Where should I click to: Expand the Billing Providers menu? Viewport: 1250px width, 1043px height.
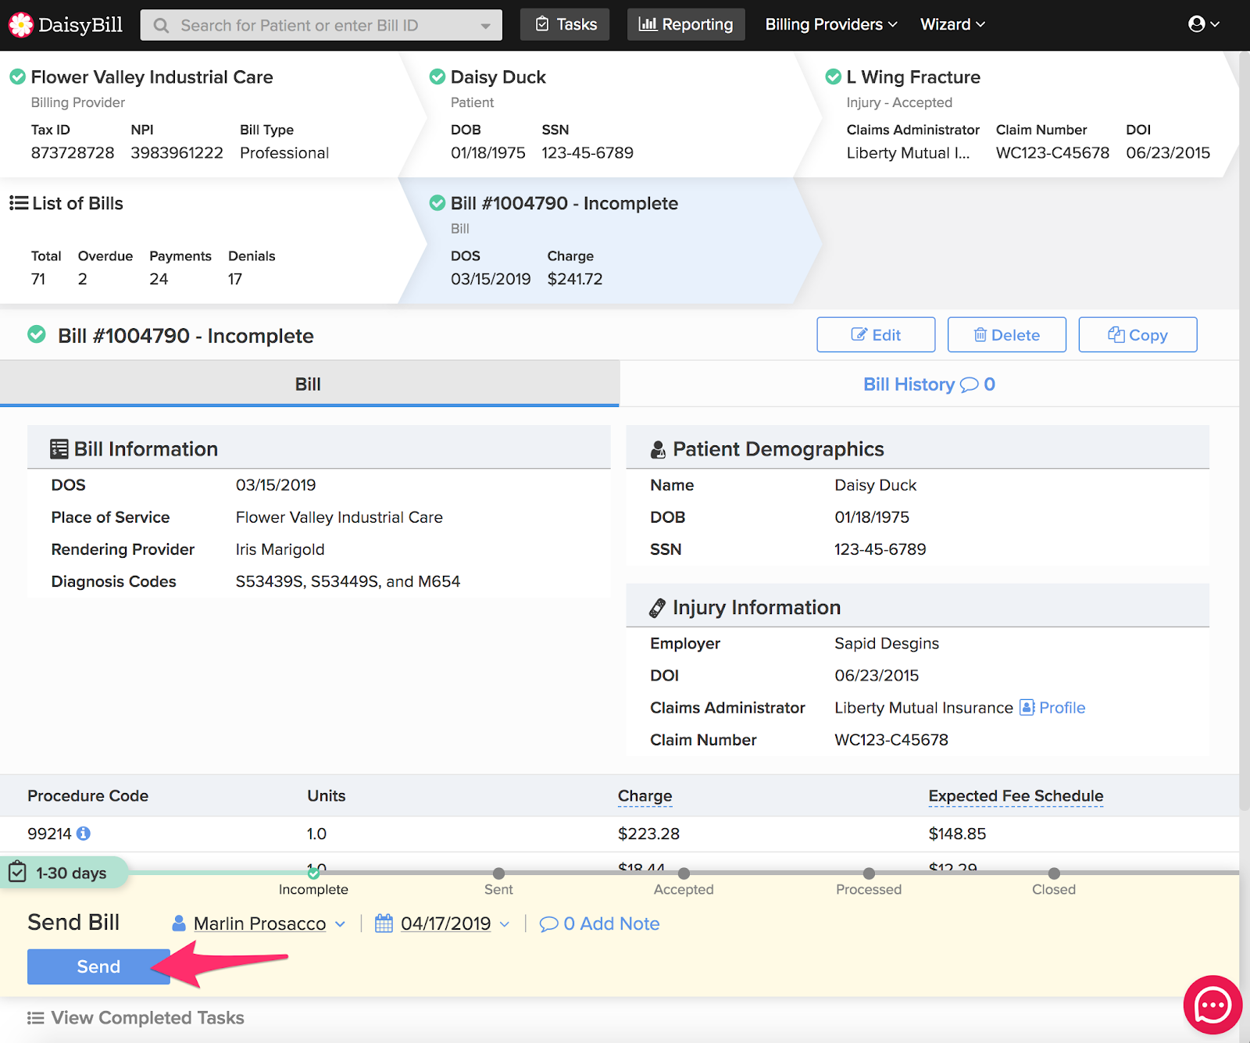click(830, 24)
